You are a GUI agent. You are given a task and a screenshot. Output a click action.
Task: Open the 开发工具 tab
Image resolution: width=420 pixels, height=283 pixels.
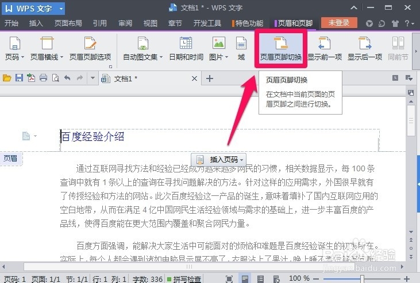coord(207,23)
